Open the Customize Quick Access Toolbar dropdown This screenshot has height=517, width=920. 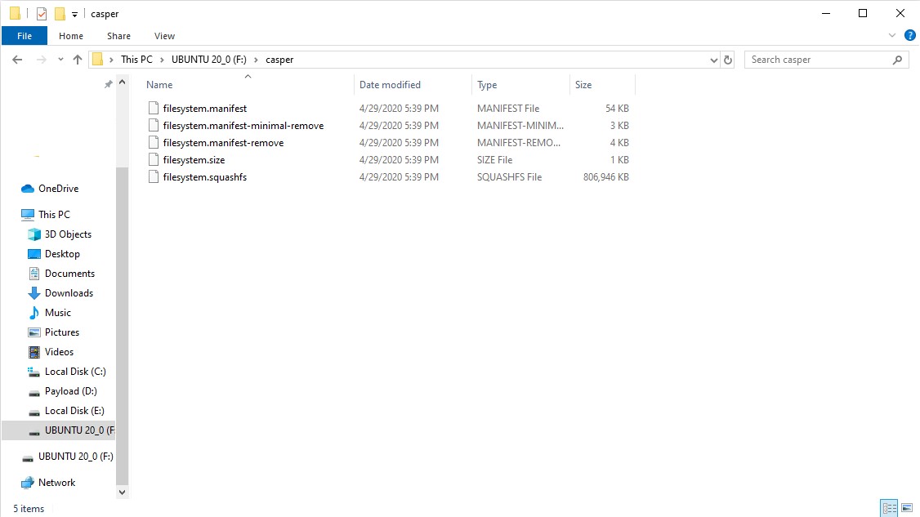[x=74, y=14]
